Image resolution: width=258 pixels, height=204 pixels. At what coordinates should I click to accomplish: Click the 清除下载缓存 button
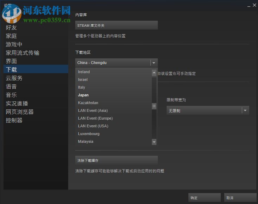point(116,160)
